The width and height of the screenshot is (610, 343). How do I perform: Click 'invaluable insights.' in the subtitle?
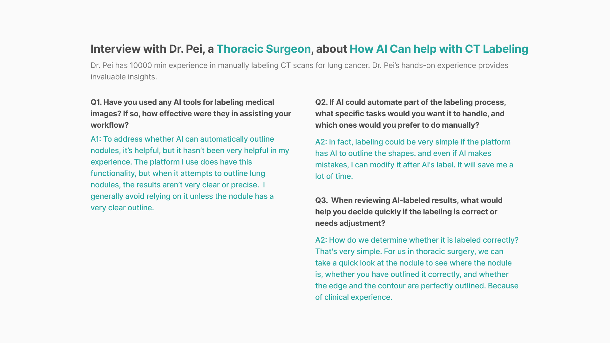coord(124,77)
